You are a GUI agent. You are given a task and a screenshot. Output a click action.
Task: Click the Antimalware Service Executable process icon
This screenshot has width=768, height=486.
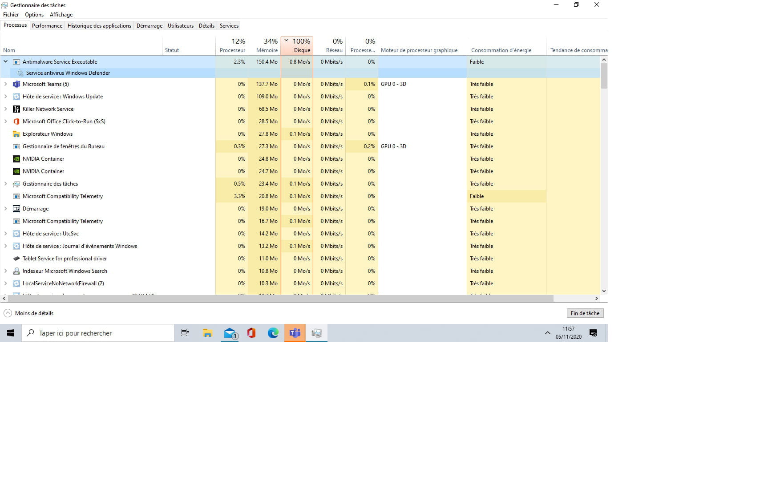click(x=16, y=62)
